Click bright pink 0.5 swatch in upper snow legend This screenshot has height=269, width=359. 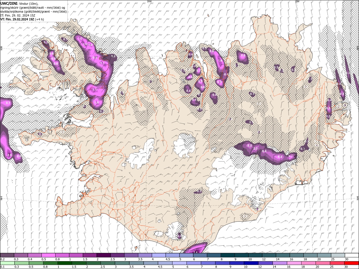pos(48,255)
